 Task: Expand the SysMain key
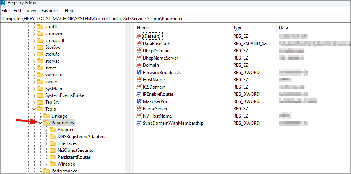click(x=34, y=89)
